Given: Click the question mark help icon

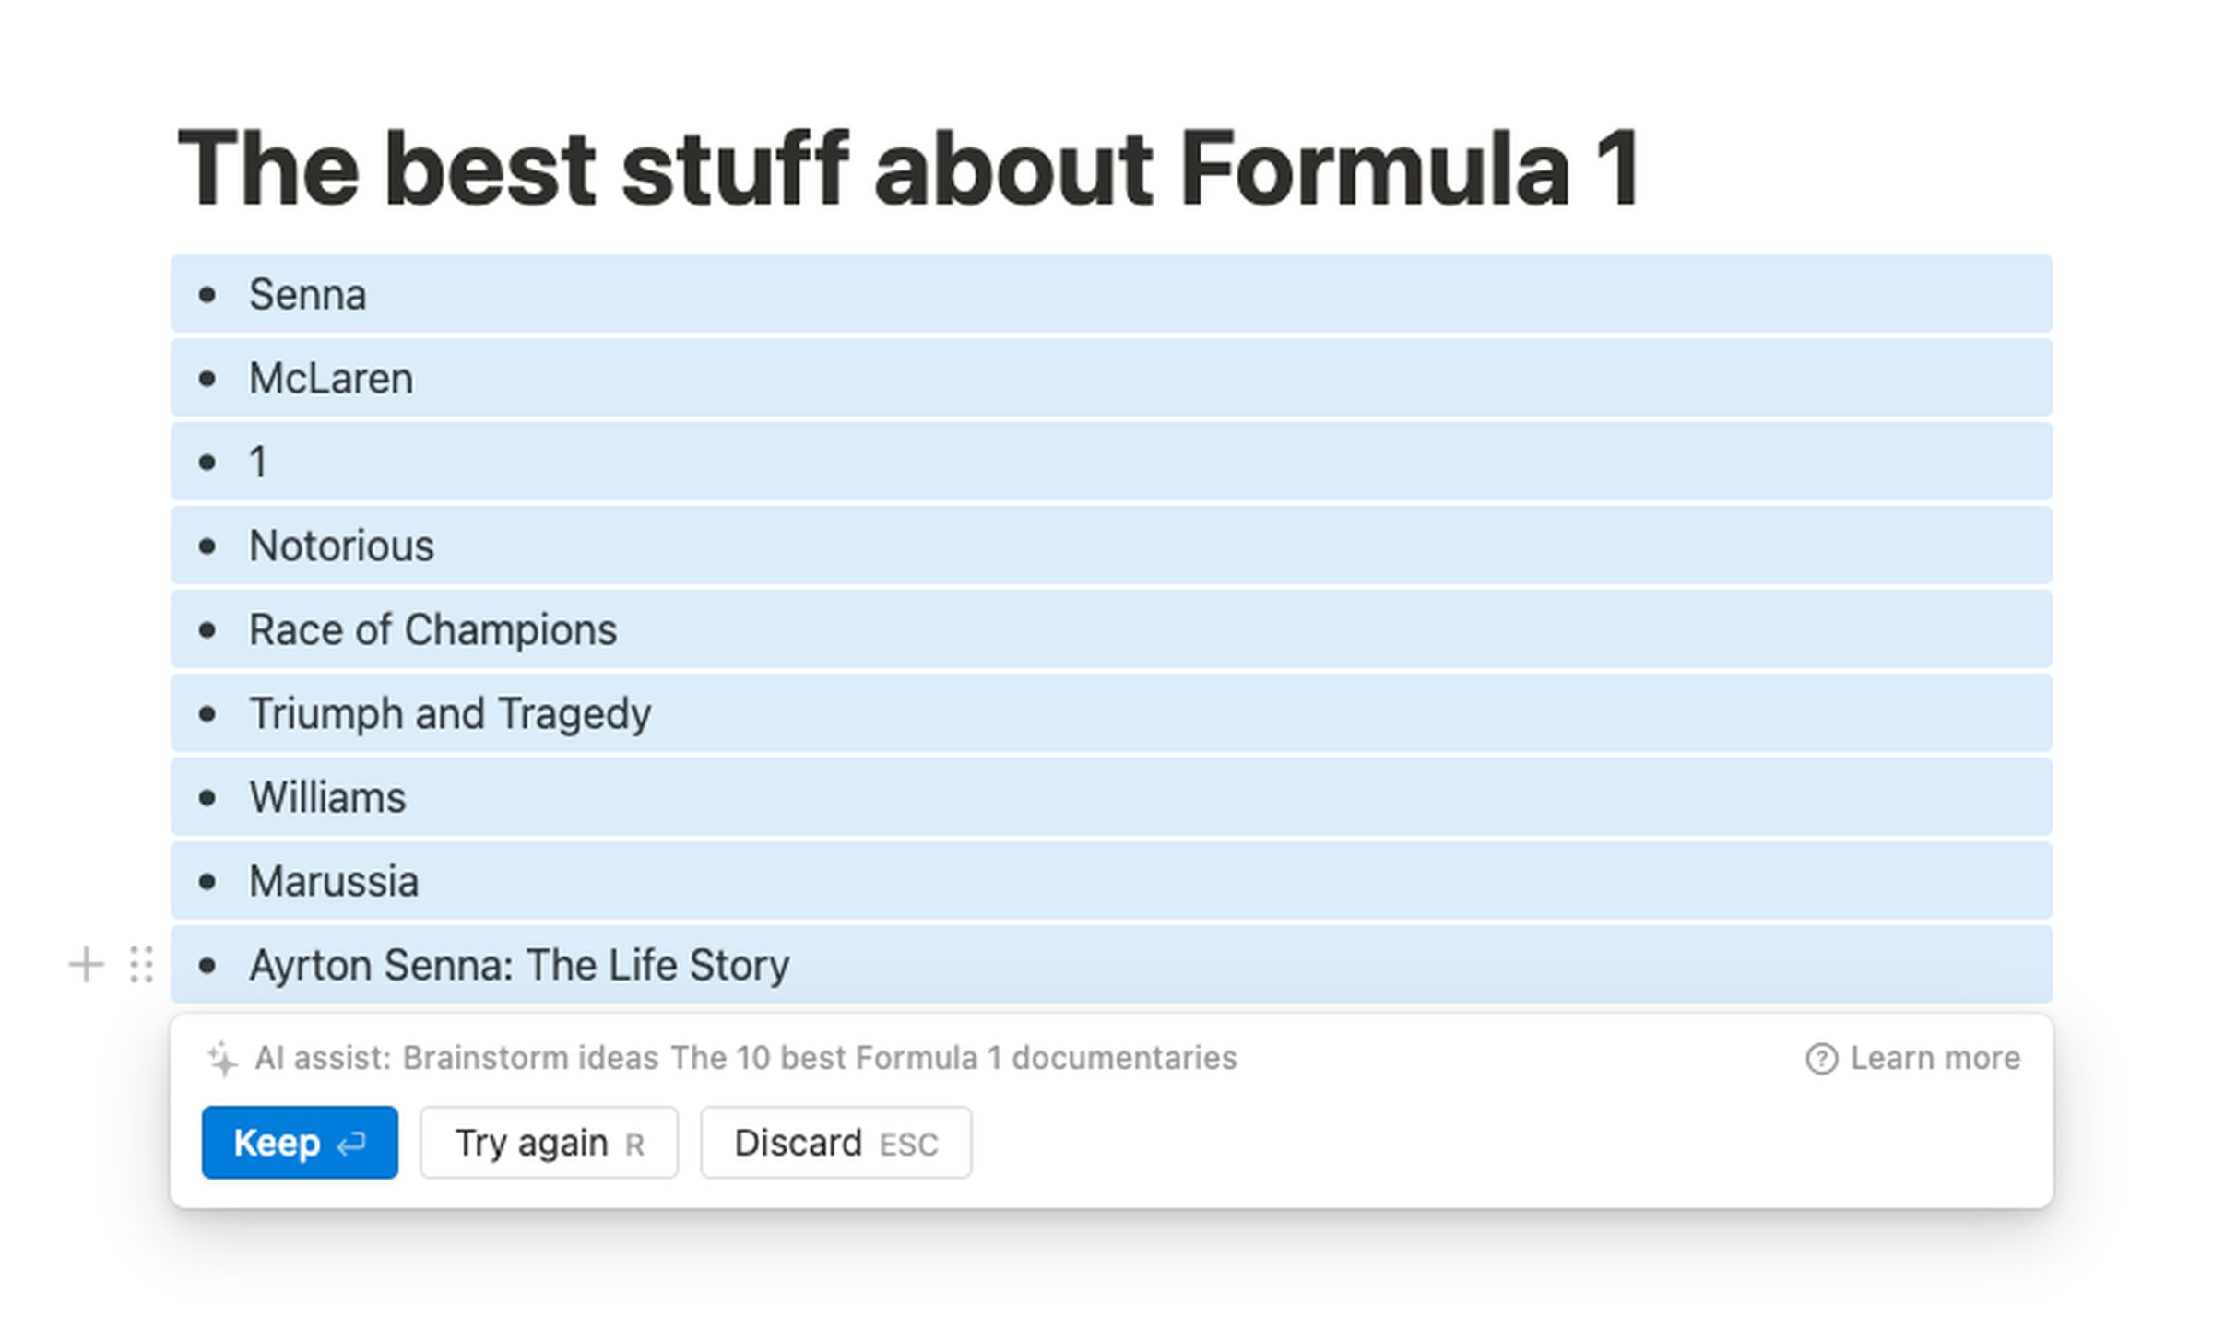Looking at the screenshot, I should click(1821, 1058).
